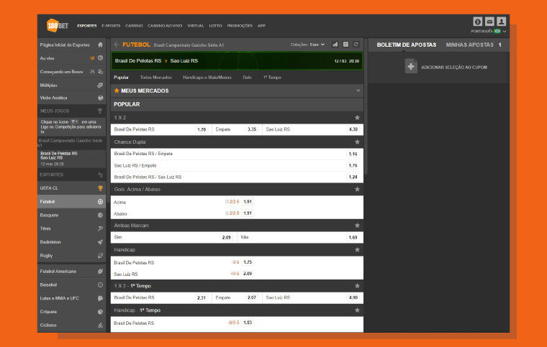
Task: Click the Badminton shuttlecock icon
Action: (x=101, y=242)
